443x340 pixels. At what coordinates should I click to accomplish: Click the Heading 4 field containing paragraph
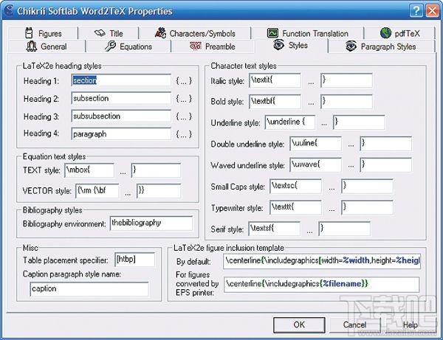[121, 133]
